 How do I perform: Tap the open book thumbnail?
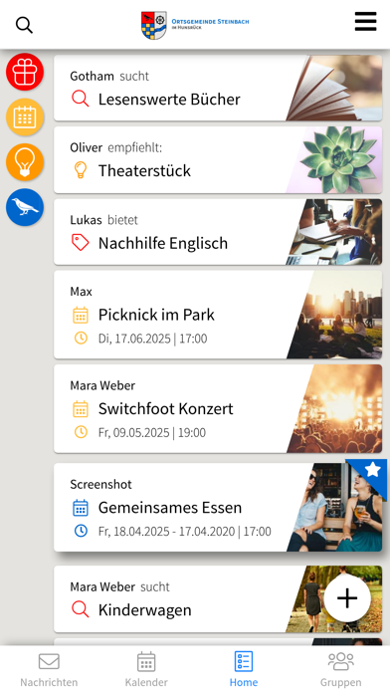tap(334, 88)
